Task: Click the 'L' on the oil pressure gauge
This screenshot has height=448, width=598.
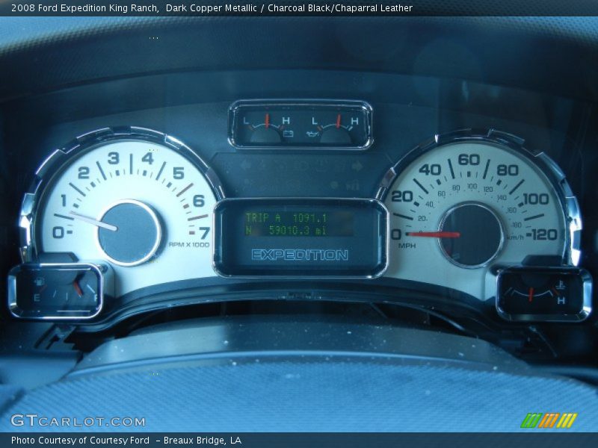Action: click(x=315, y=121)
